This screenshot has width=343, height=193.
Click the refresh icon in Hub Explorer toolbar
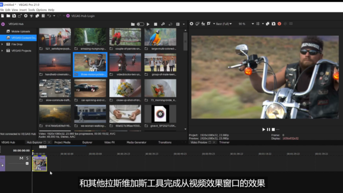point(170,24)
